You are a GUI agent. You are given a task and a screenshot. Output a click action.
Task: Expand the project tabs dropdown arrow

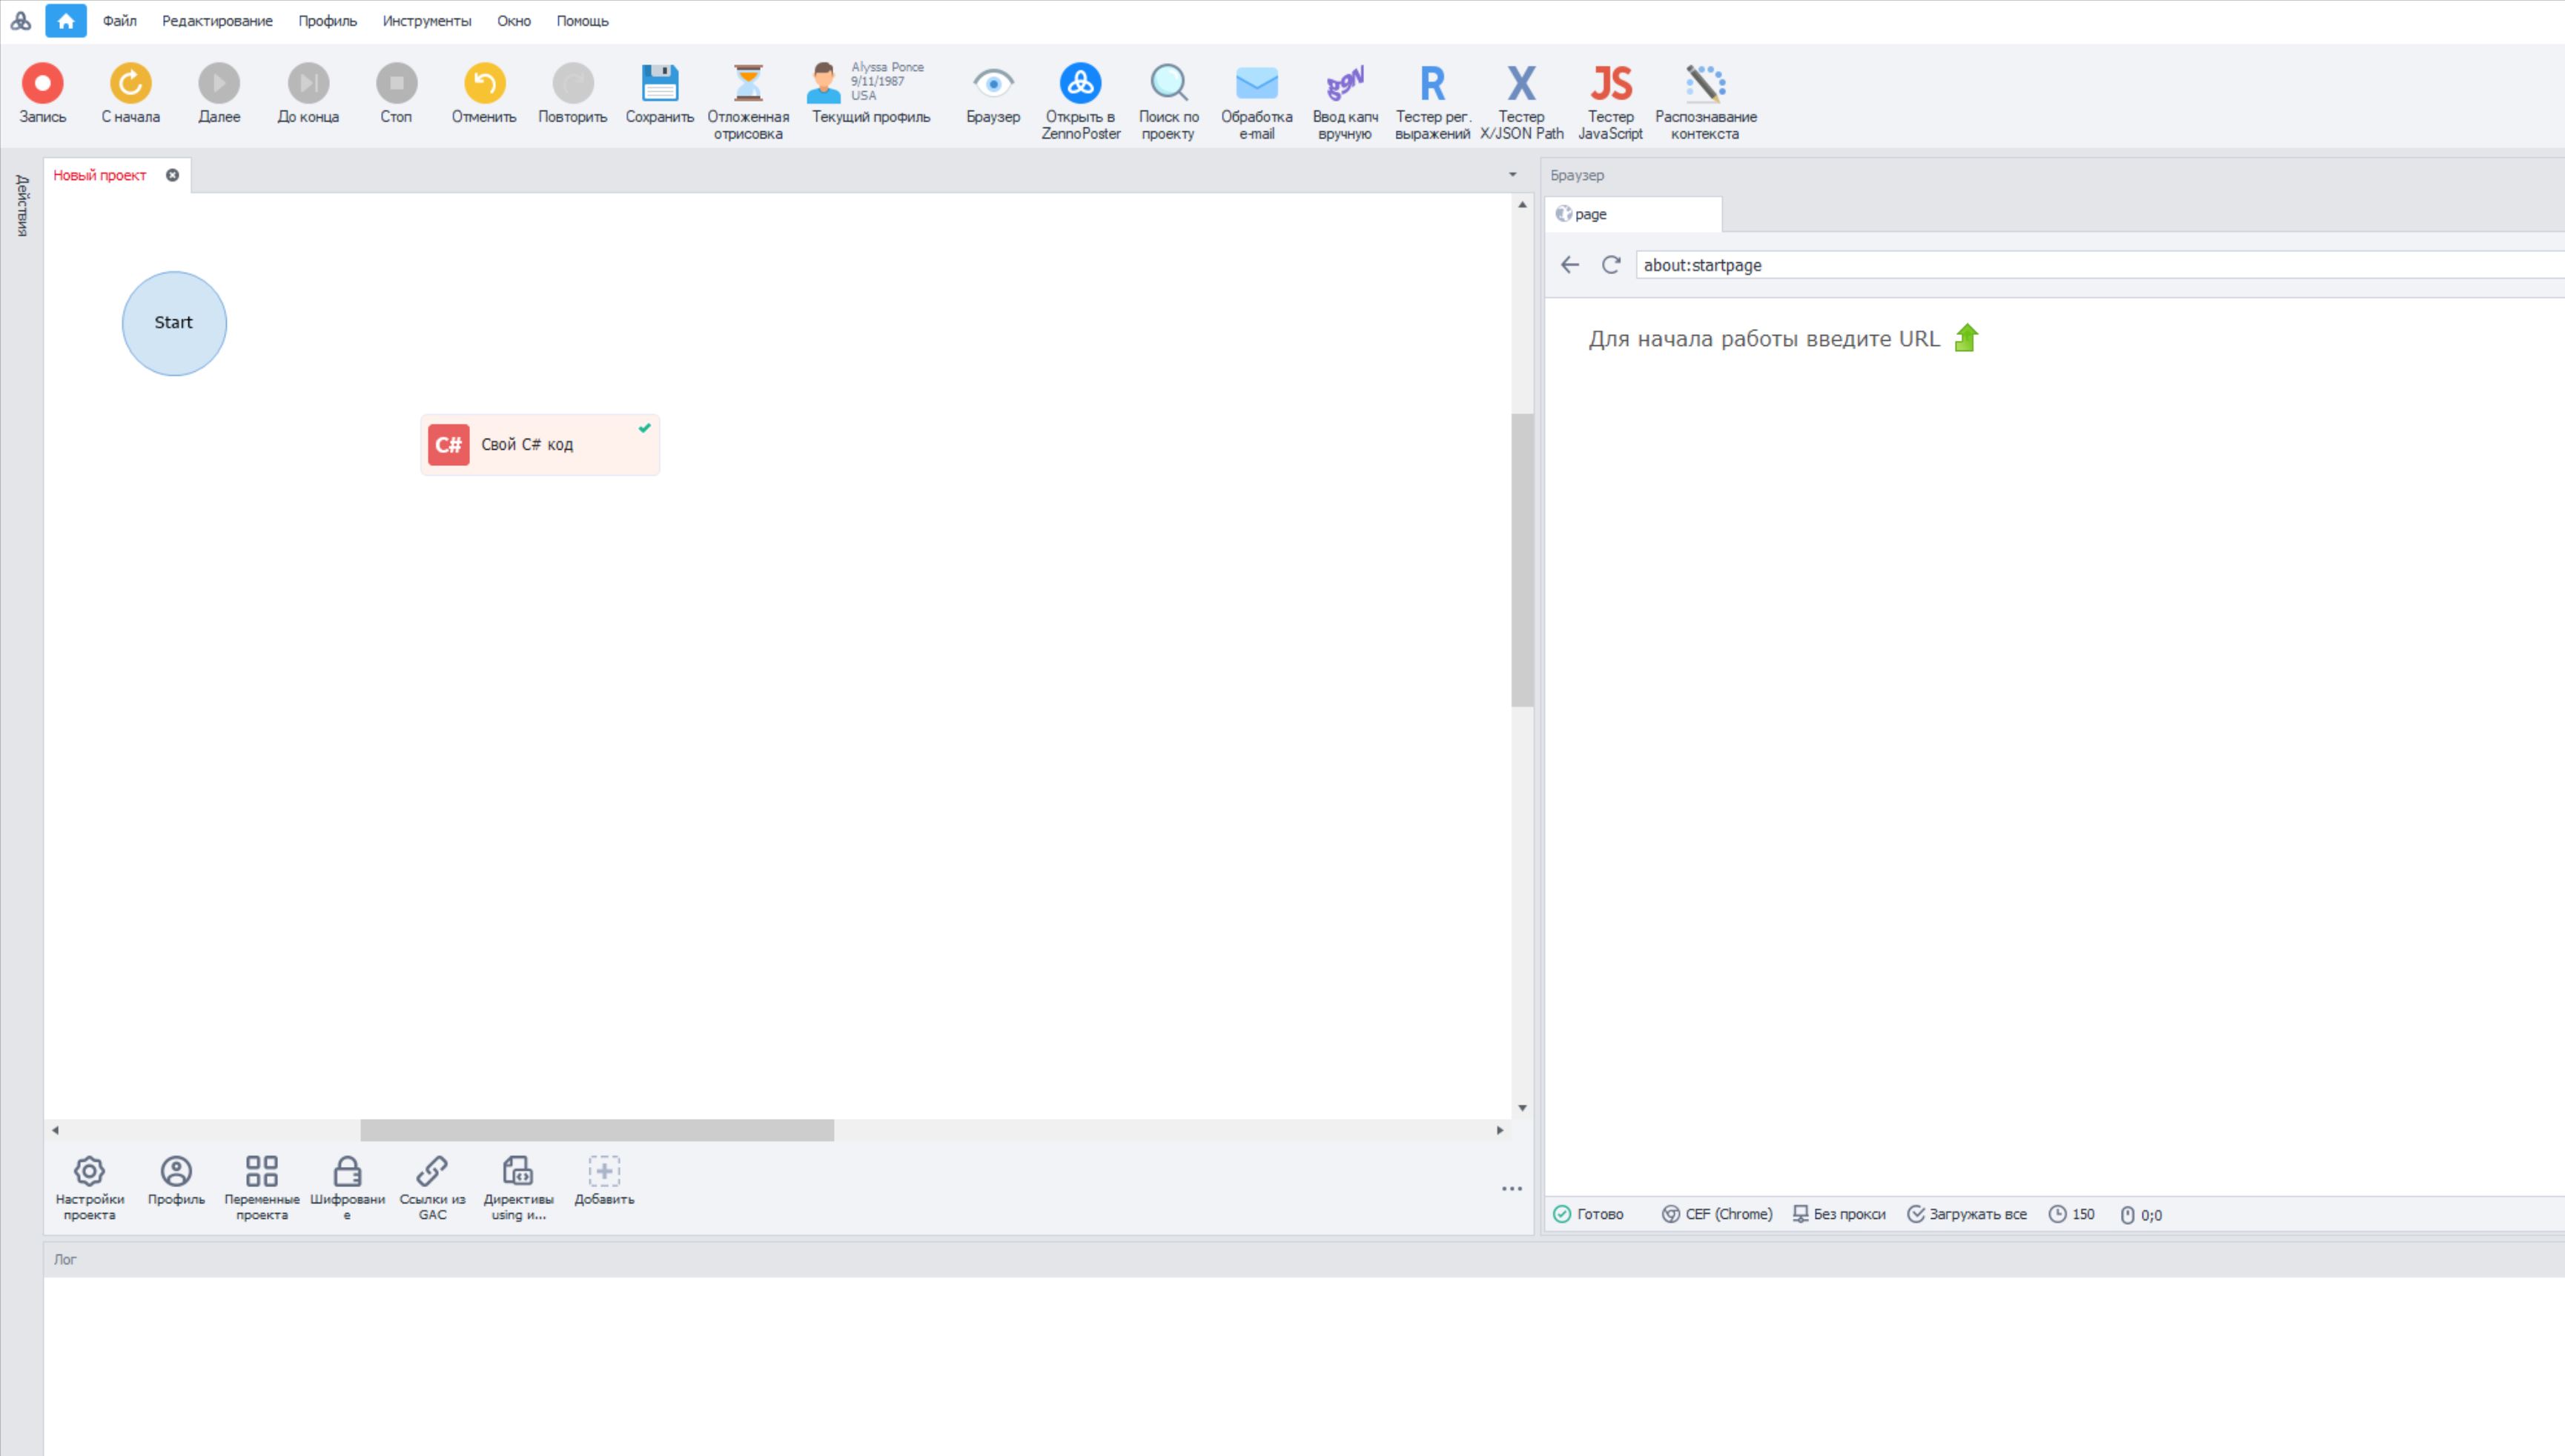(1512, 175)
